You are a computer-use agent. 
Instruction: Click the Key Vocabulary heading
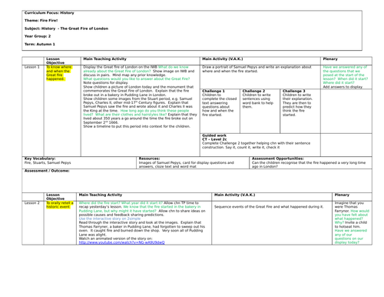coord(40,159)
